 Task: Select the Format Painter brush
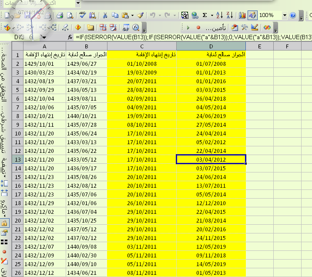(140, 15)
